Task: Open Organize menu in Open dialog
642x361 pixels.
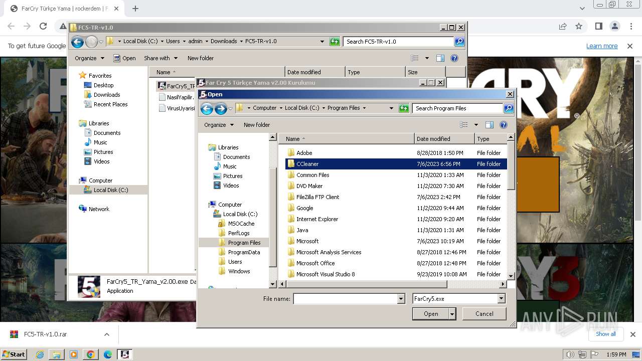Action: coord(219,125)
